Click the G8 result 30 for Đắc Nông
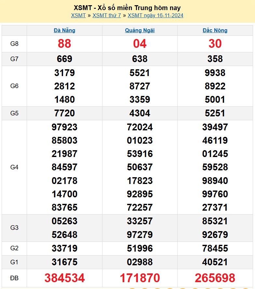 [215, 44]
